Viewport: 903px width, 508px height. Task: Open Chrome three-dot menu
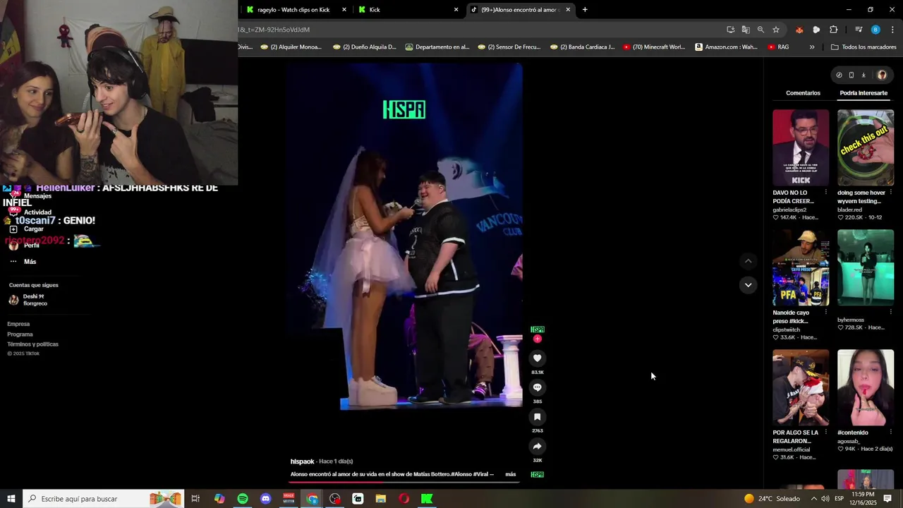coord(892,30)
